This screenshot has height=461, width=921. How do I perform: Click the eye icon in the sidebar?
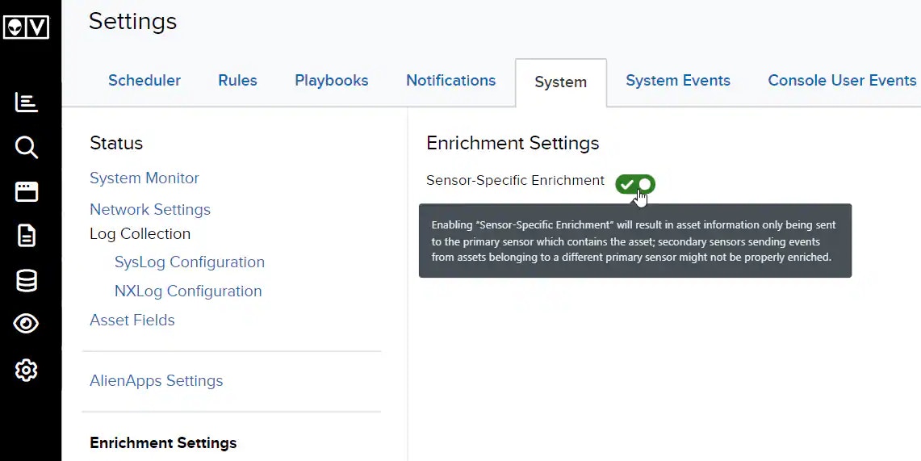click(x=27, y=325)
